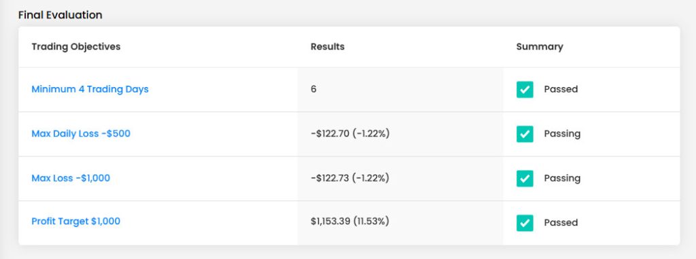Open the Max Loss -$1,000 link
This screenshot has height=259, width=696.
click(x=71, y=178)
